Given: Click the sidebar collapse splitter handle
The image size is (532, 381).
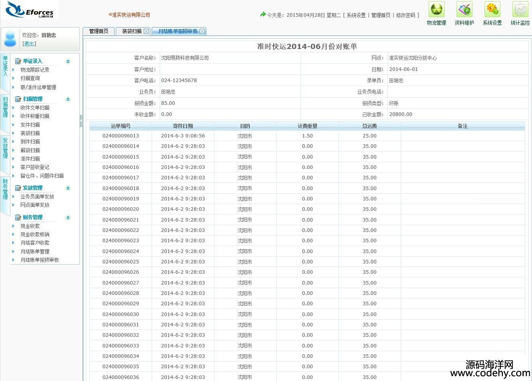Looking at the screenshot, I should click(81, 121).
